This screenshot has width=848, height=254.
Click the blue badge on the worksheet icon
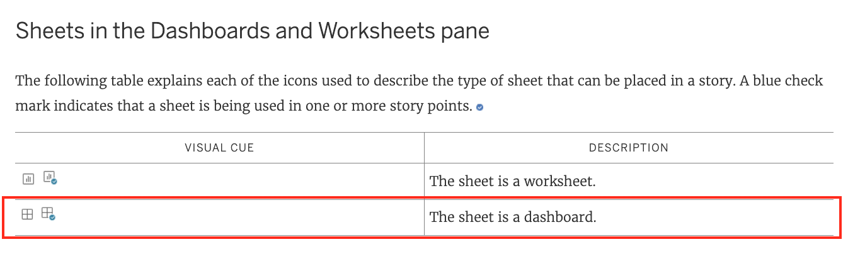click(x=54, y=182)
